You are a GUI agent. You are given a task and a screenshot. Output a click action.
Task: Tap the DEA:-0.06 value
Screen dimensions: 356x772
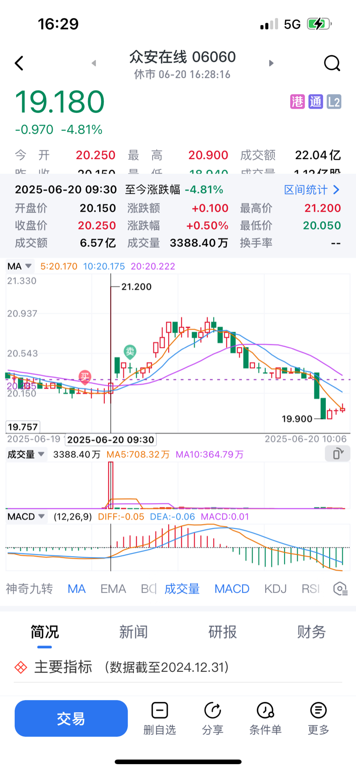[172, 517]
